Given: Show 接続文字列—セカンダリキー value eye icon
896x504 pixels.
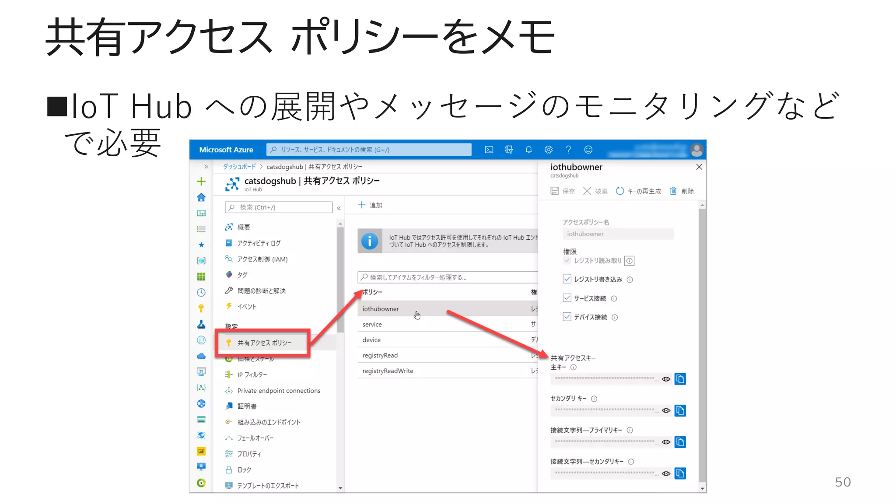Looking at the screenshot, I should tap(666, 474).
